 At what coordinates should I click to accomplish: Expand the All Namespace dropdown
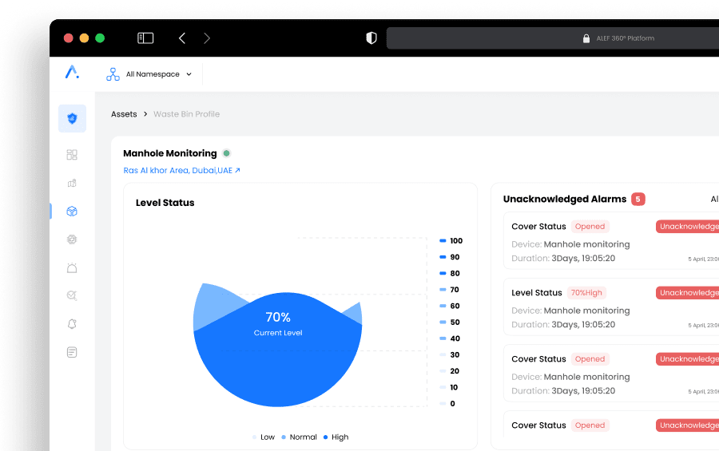(x=150, y=74)
